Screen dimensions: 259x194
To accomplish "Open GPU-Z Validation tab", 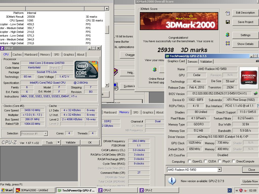I will click(206, 62).
